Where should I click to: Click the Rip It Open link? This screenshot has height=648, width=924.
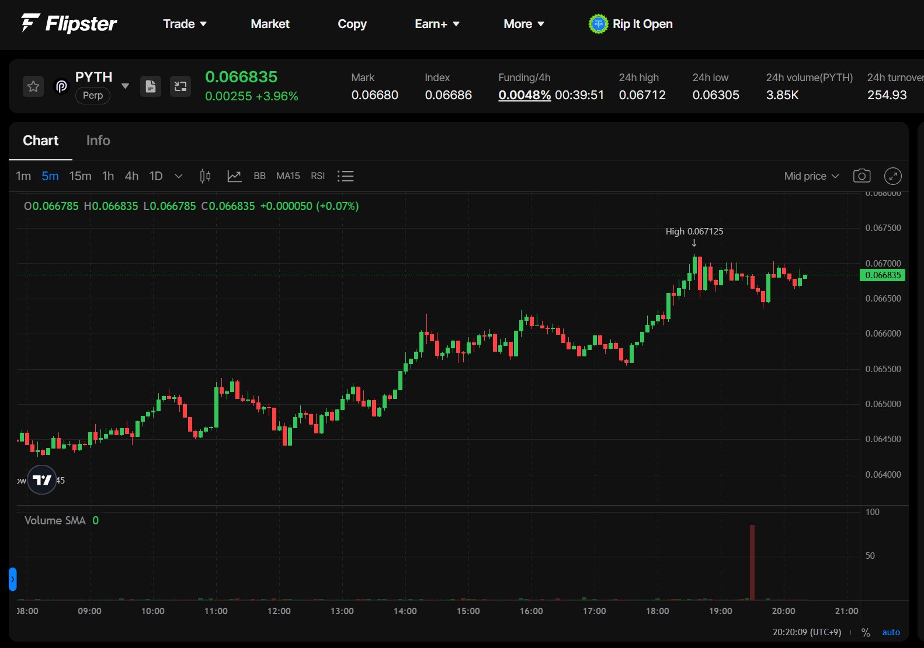click(631, 24)
